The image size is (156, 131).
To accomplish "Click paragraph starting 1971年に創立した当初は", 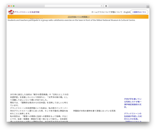I will click(x=39, y=97).
